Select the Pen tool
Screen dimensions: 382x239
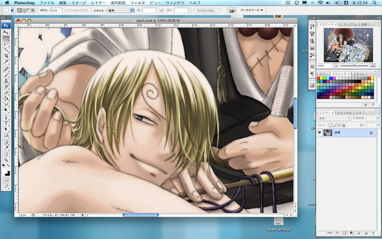coord(6,117)
